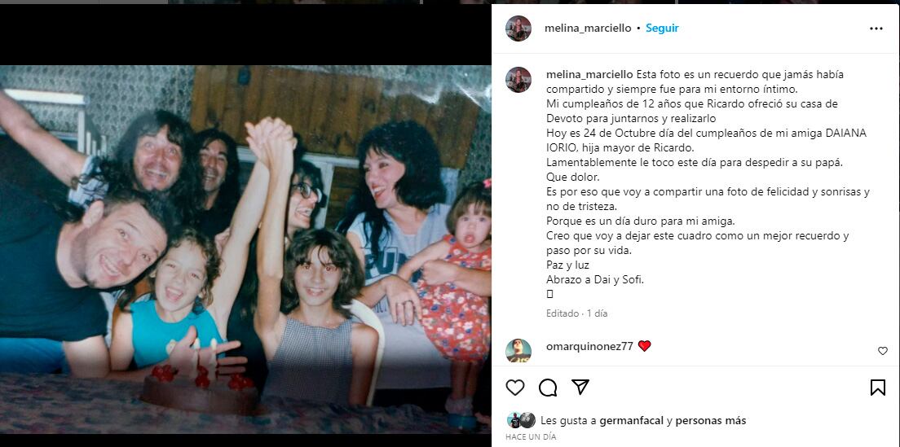Click the liker avatars beside 'Les gusta'

pyautogui.click(x=521, y=420)
